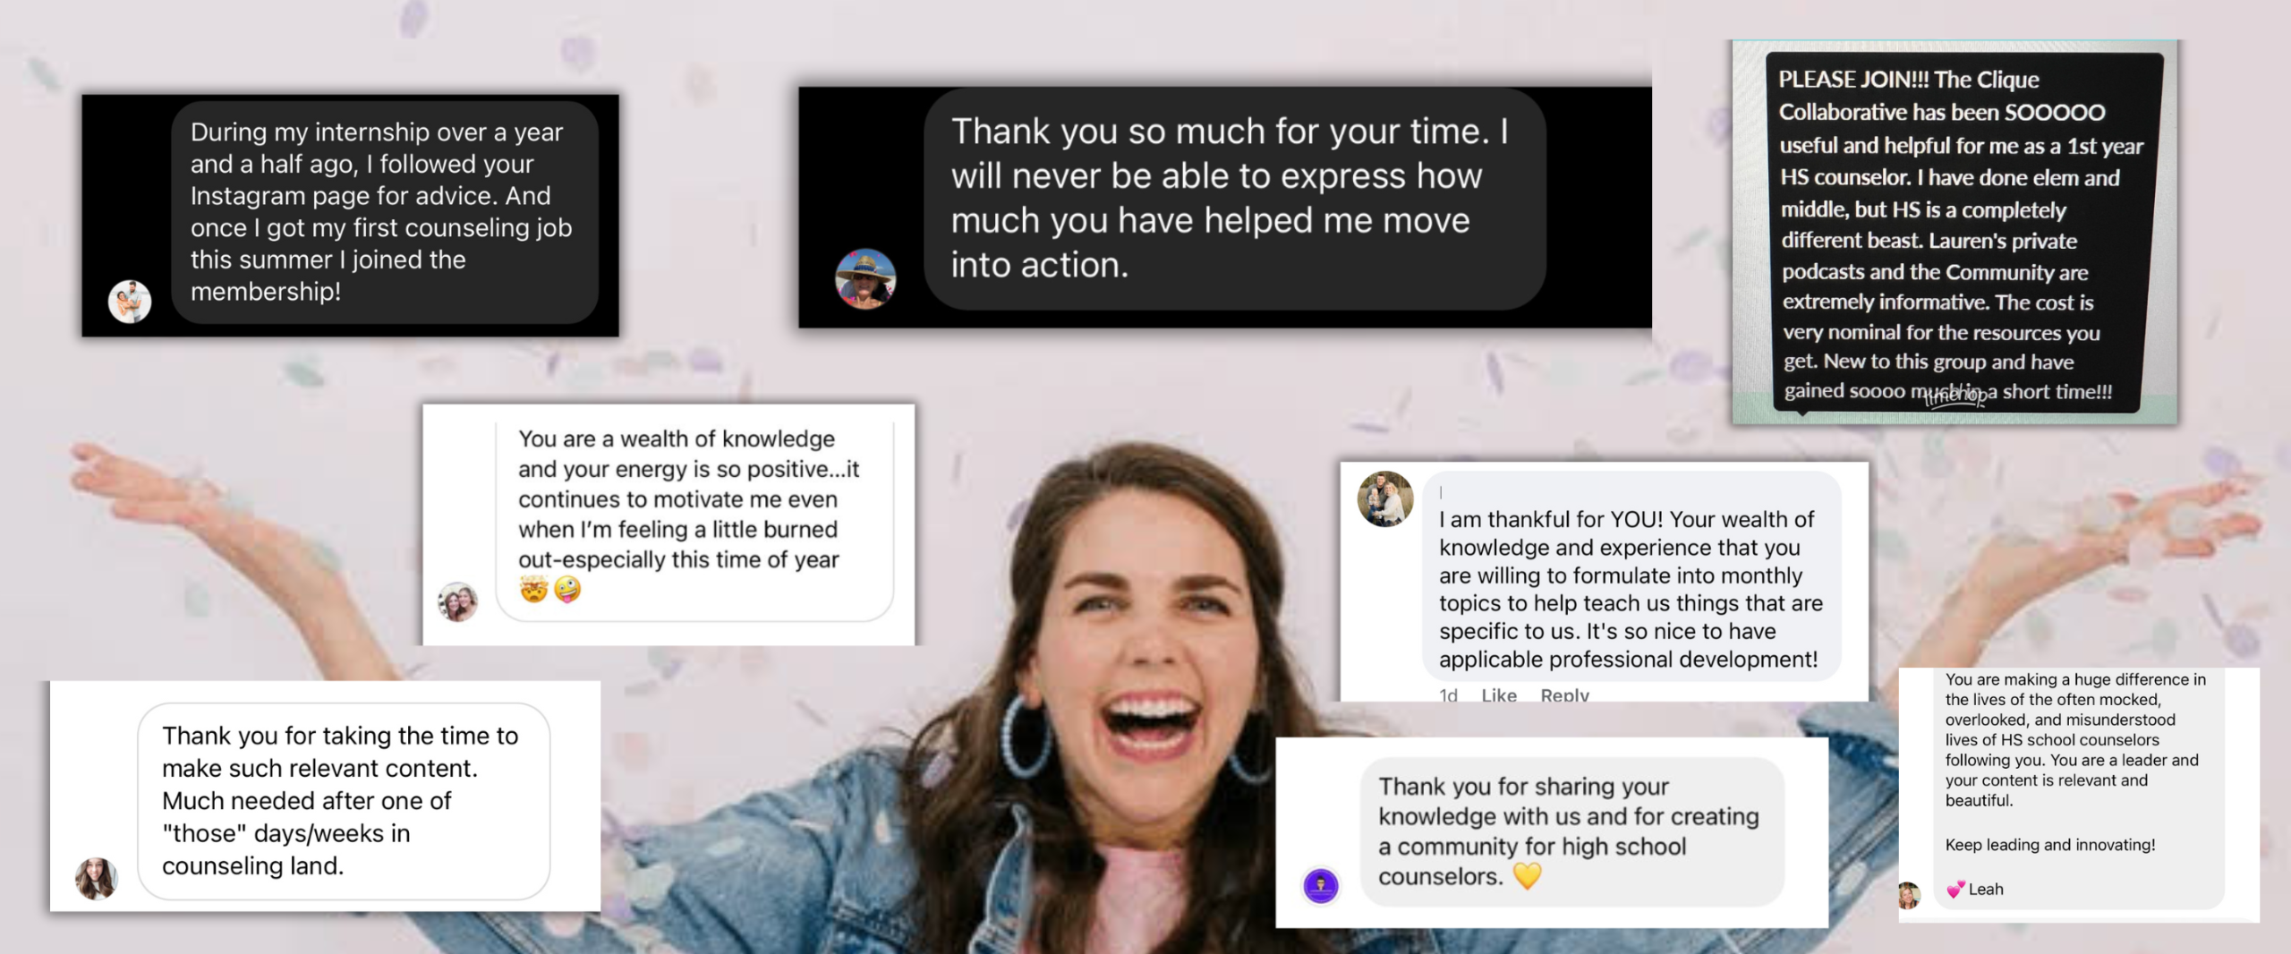Click Like under the thankful comment

[x=1499, y=694]
